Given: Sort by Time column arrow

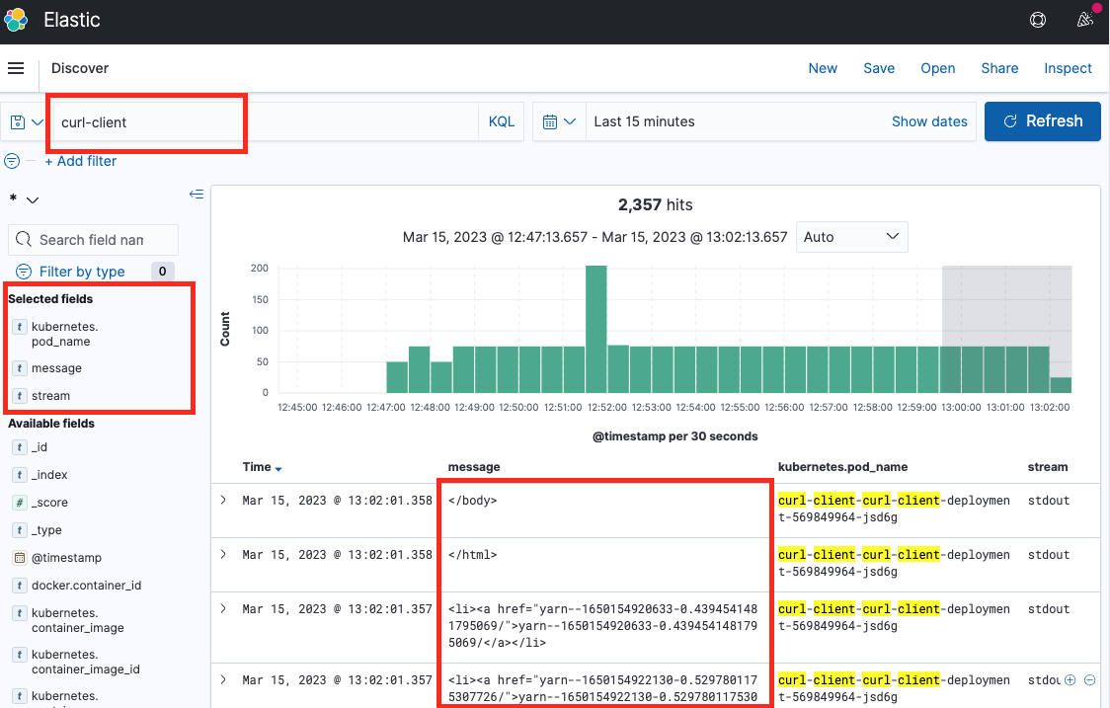Looking at the screenshot, I should pos(278,469).
